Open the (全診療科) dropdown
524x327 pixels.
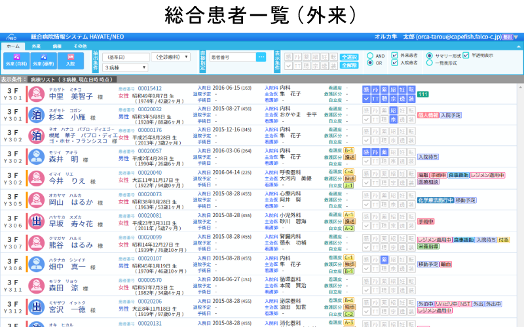coord(170,57)
